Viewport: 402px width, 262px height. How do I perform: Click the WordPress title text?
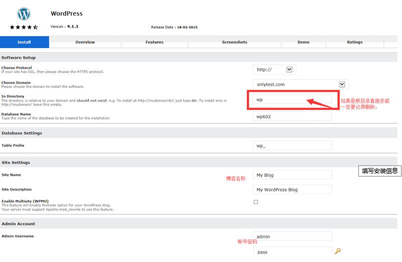tap(67, 13)
